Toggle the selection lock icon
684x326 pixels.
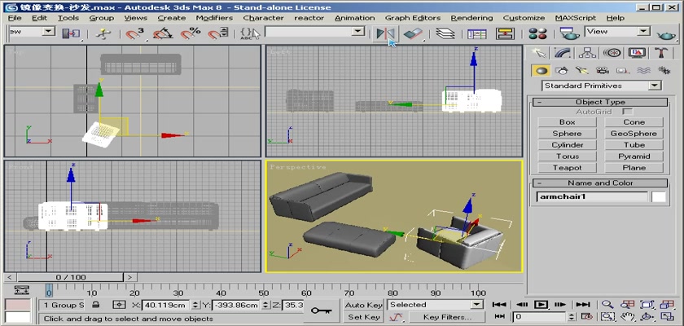pos(97,305)
